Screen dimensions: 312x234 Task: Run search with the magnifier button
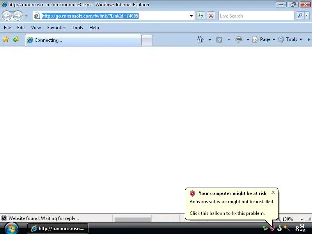300,16
